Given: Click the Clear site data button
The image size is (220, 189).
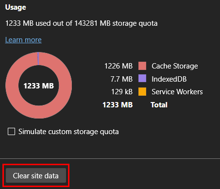Looking at the screenshot, I should [x=36, y=175].
